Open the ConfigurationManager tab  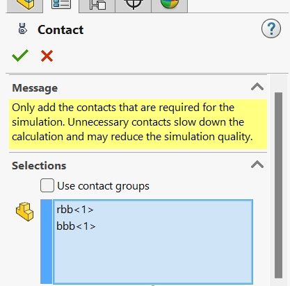pyautogui.click(x=97, y=5)
